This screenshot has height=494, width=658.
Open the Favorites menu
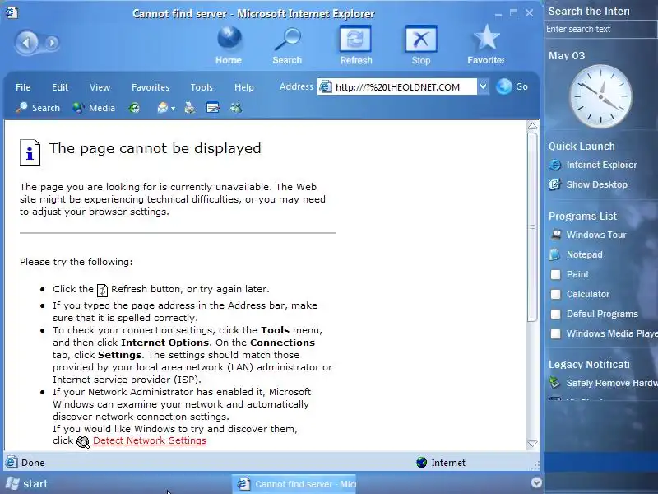point(151,87)
